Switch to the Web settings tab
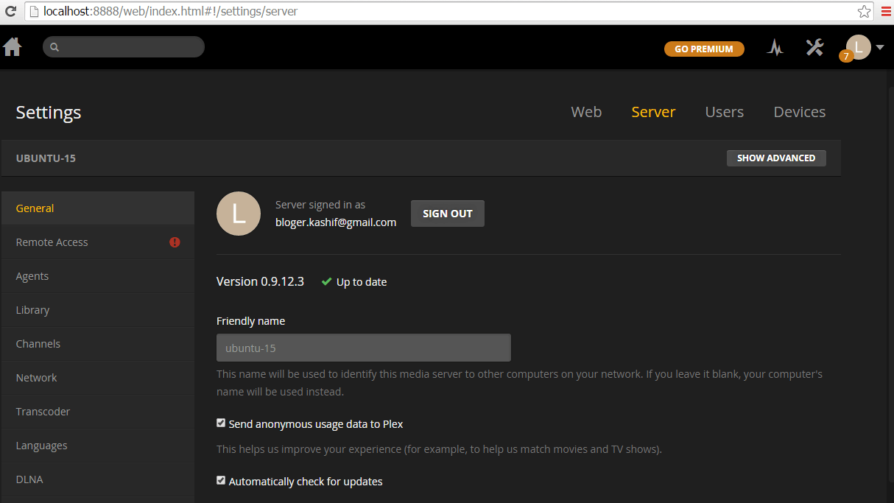The image size is (894, 503). (x=586, y=112)
